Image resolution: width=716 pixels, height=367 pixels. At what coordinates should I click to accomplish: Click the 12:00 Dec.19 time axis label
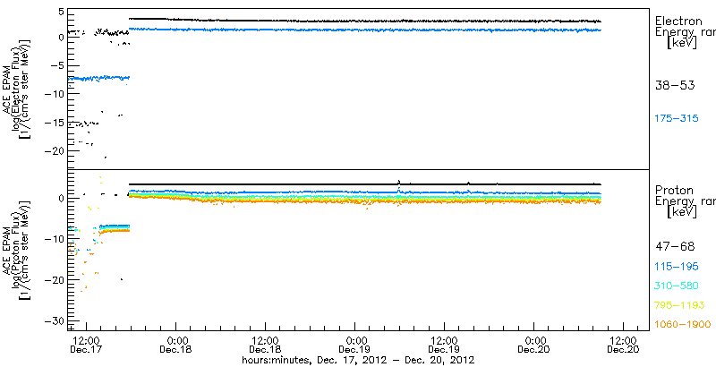point(445,346)
